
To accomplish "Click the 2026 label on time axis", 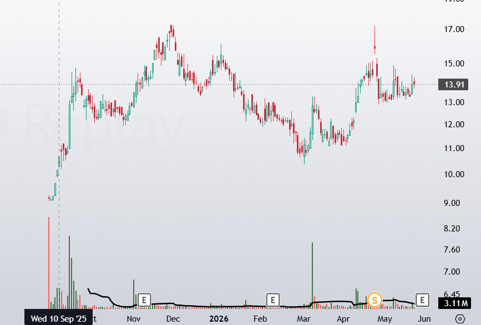I will 219,319.
